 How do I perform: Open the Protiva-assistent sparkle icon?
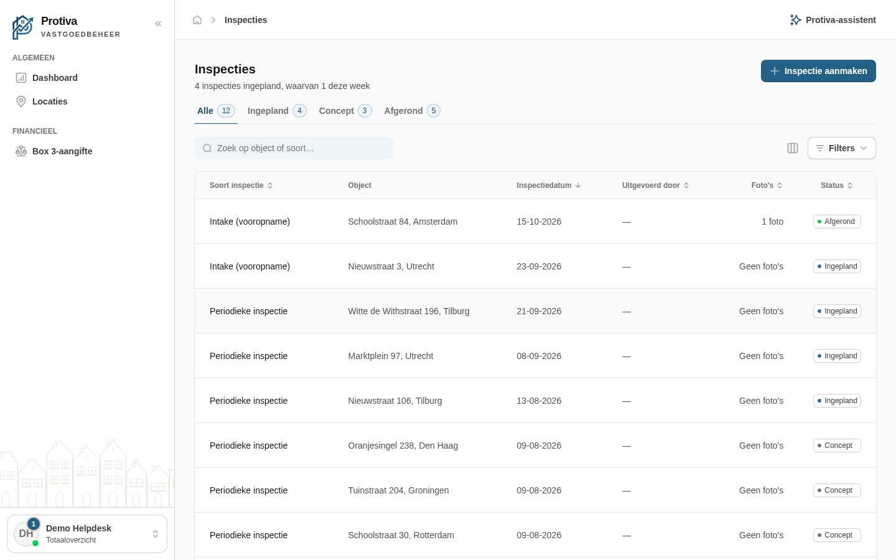(795, 20)
